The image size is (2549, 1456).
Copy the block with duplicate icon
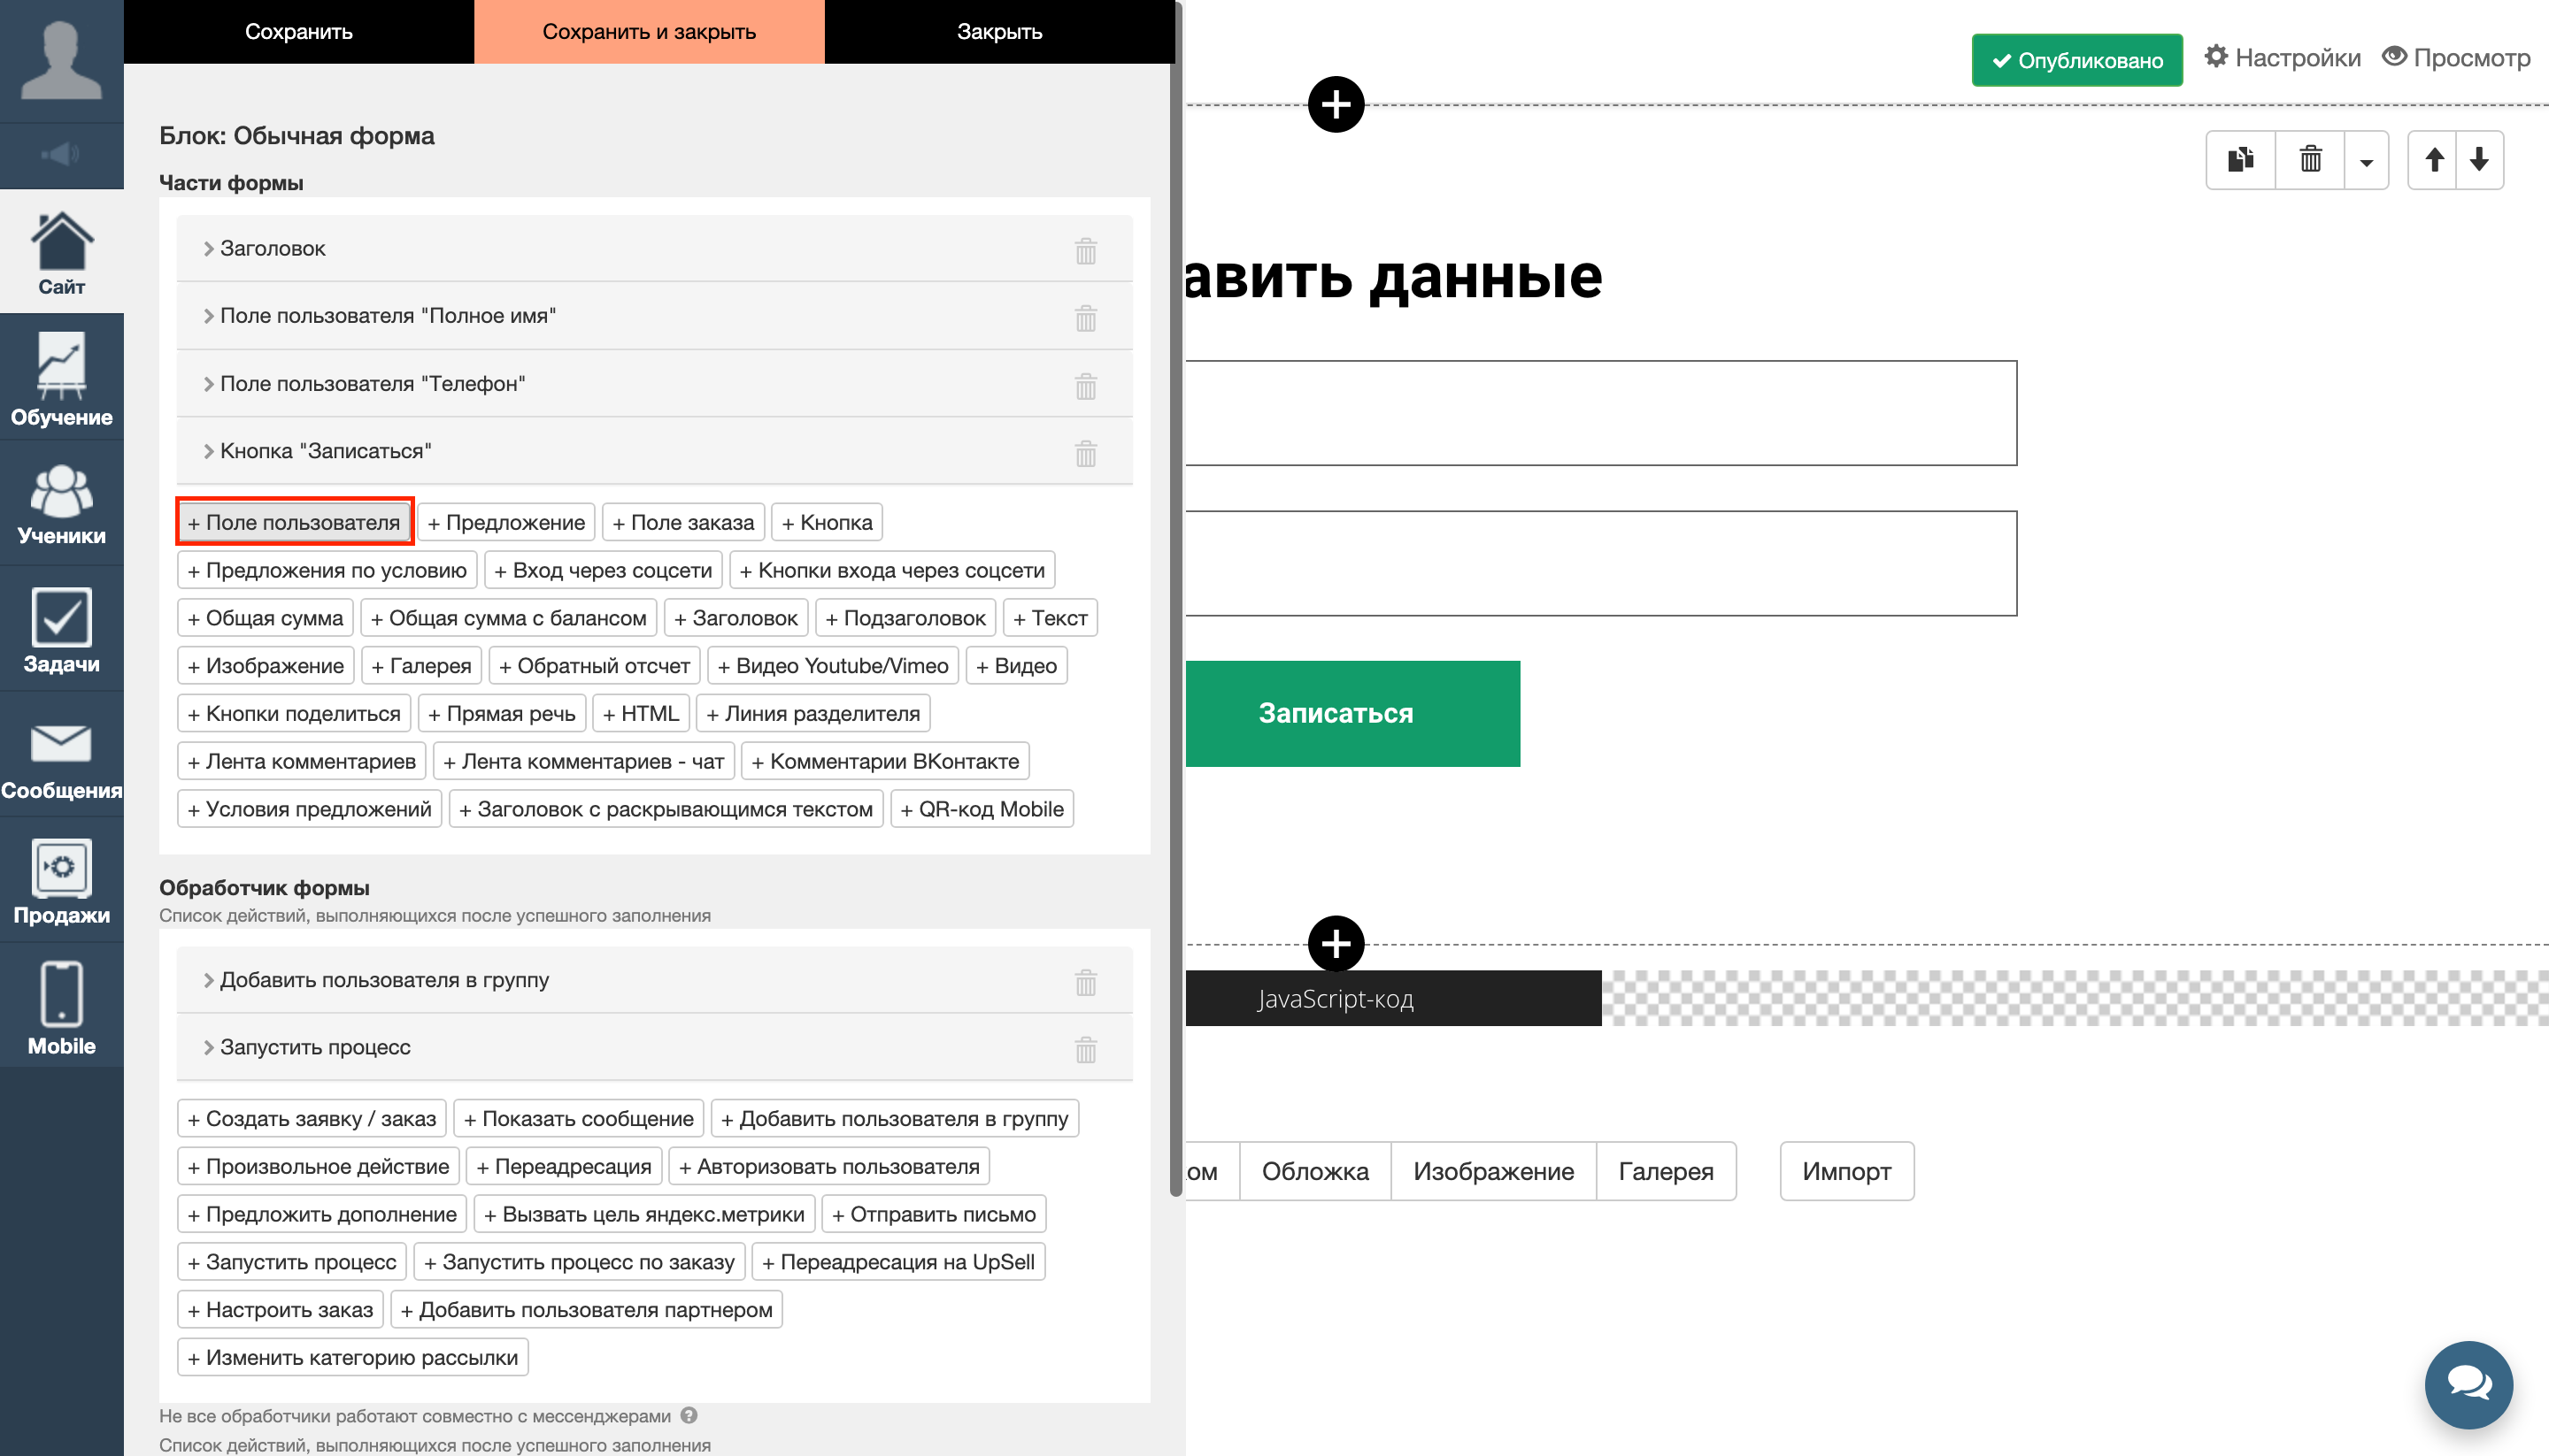click(x=2241, y=159)
